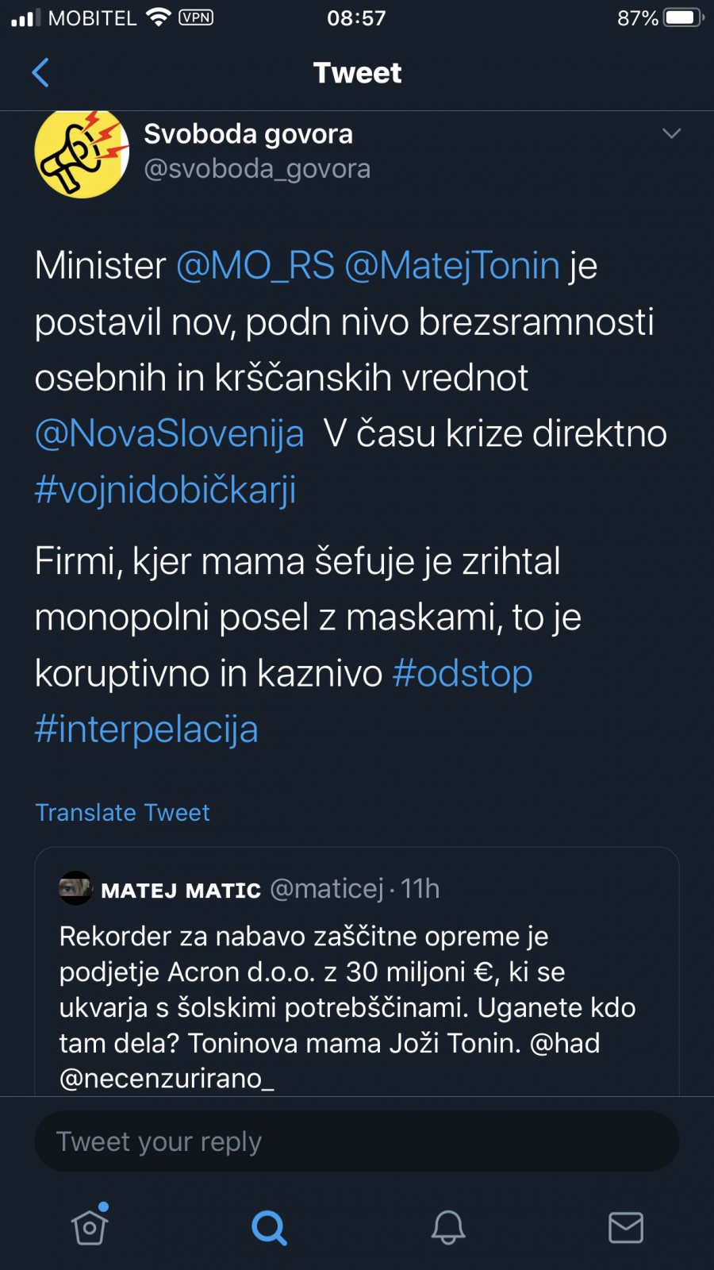Screen dimensions: 714x1270
Task: Open the @MO_RS mention
Action: 255,266
